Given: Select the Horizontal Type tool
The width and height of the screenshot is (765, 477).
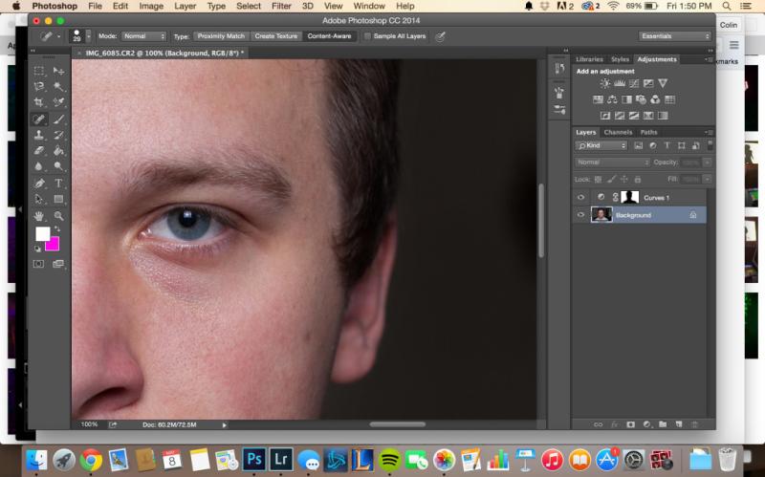Looking at the screenshot, I should coord(58,184).
